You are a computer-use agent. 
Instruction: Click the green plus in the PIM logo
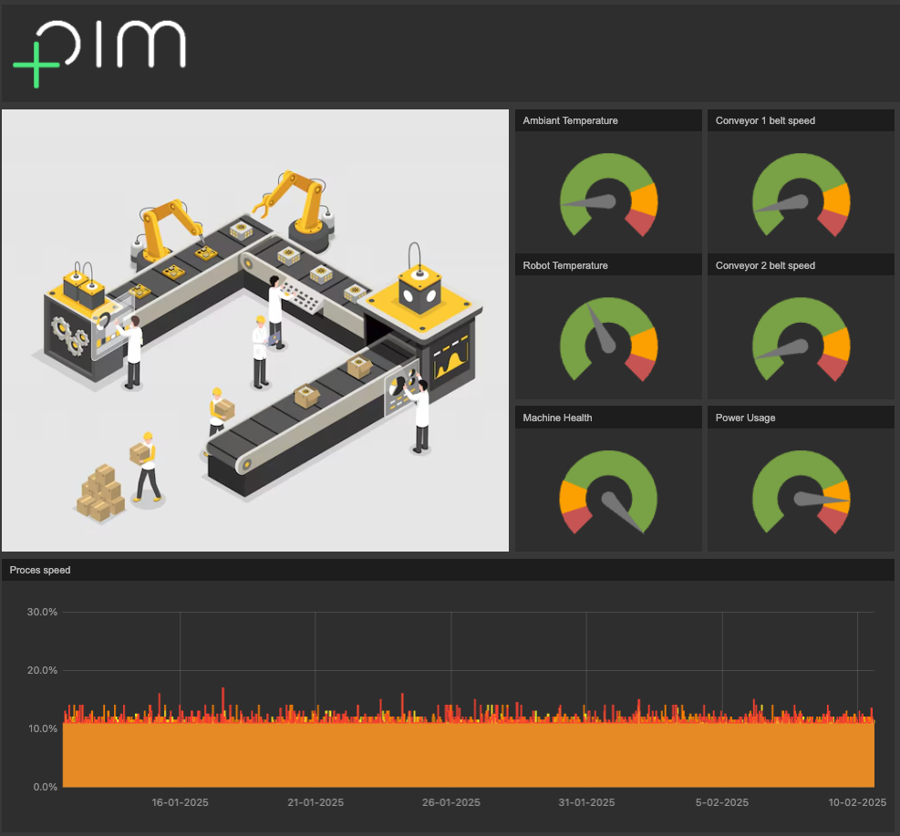[36, 64]
